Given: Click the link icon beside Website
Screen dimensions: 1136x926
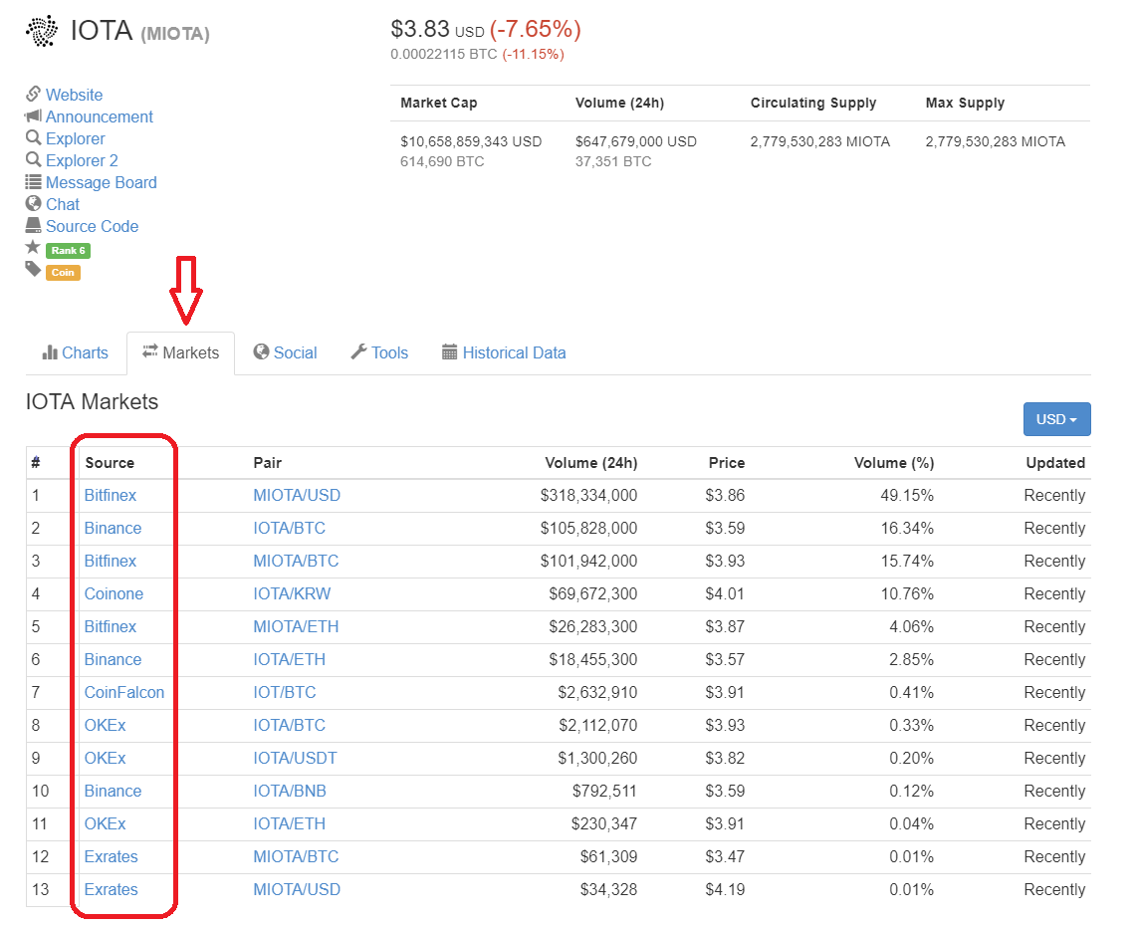Looking at the screenshot, I should click(34, 95).
